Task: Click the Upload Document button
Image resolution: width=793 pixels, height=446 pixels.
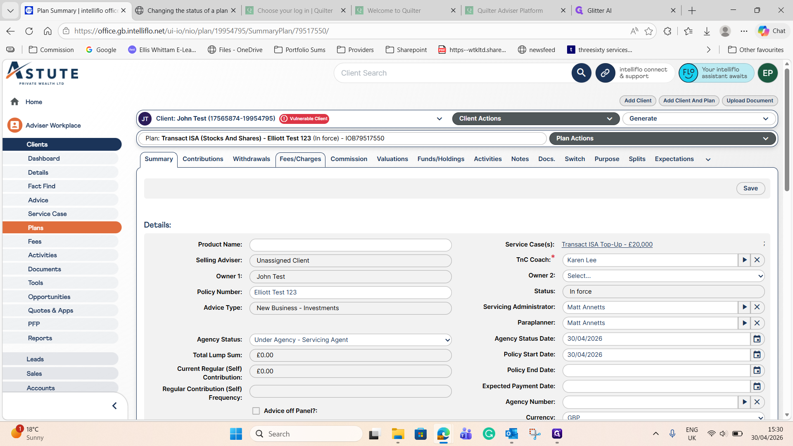Action: coord(750,101)
